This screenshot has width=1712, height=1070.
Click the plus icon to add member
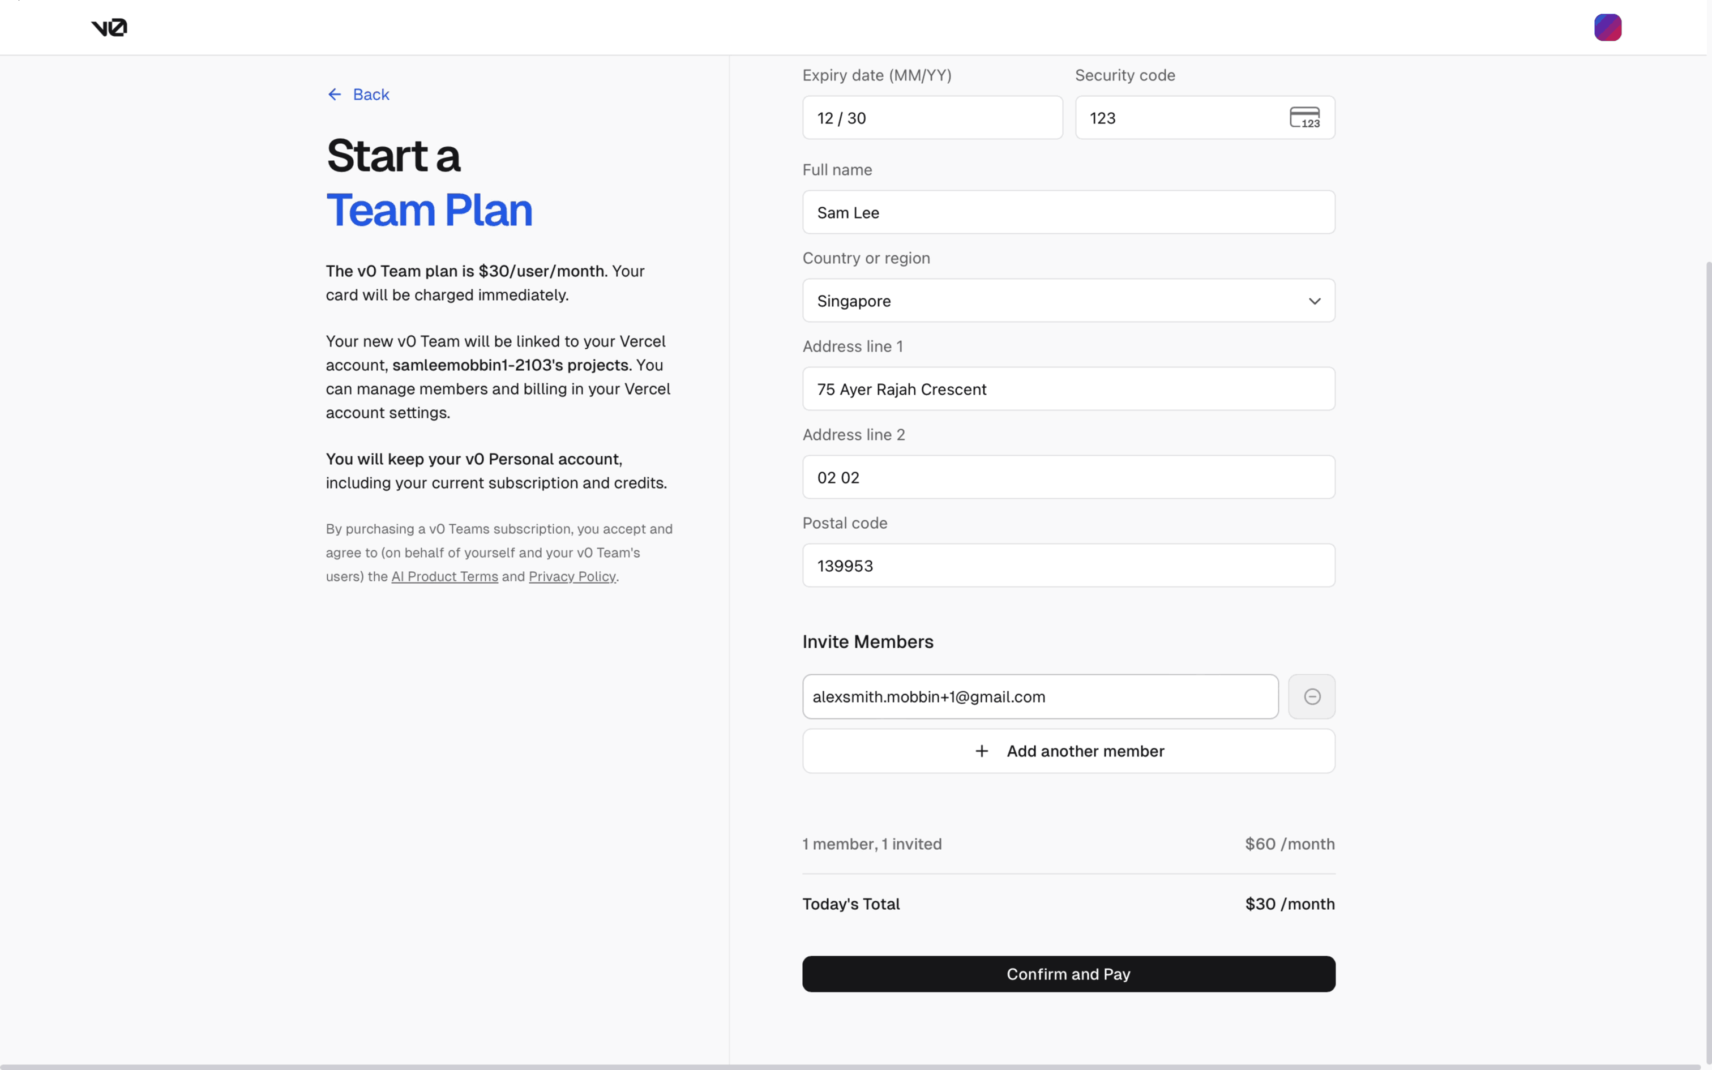tap(981, 751)
